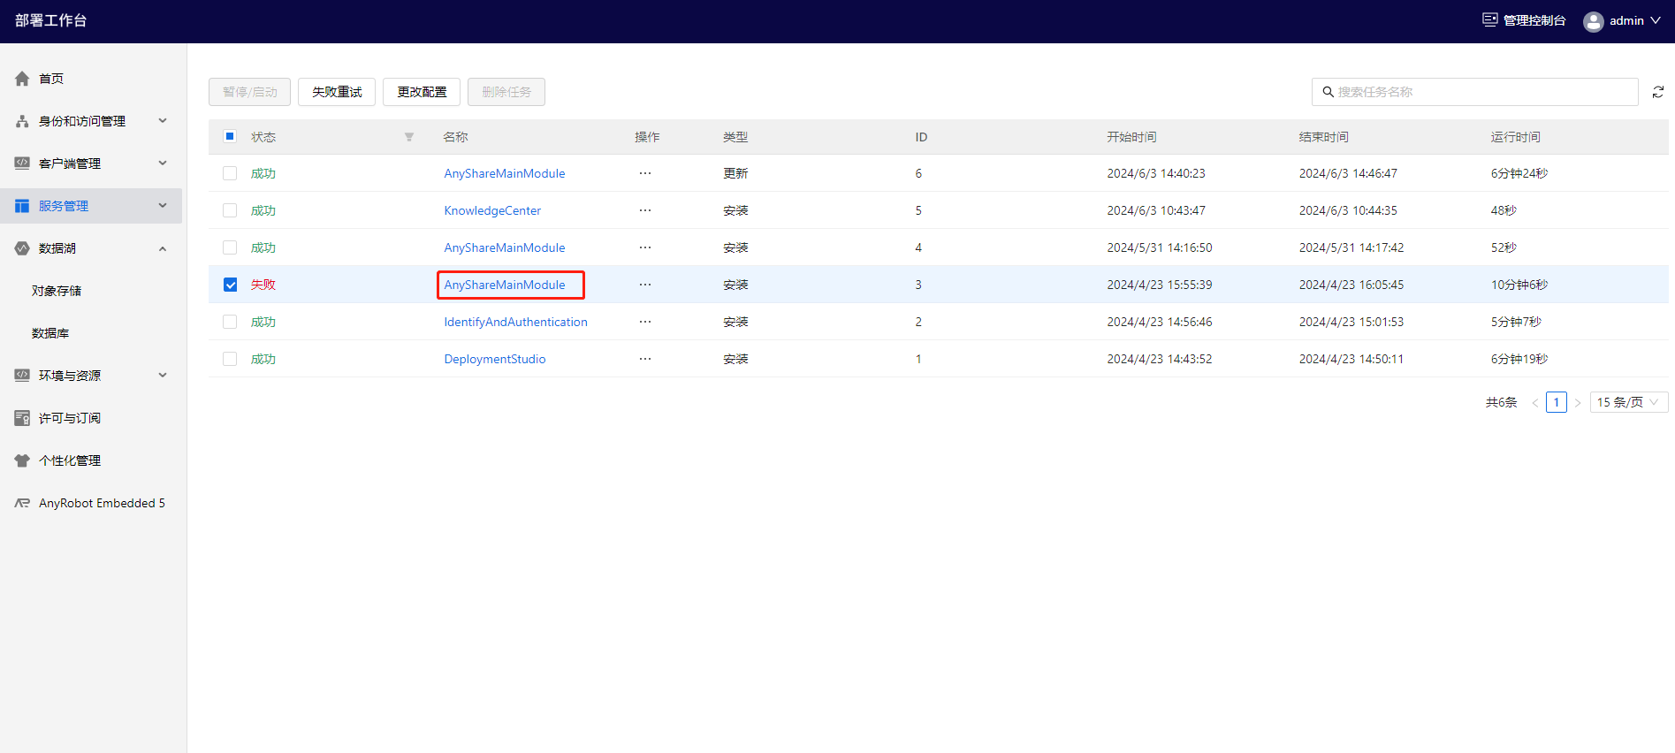Open more actions for IdentifyAndAuthentication row
This screenshot has width=1675, height=753.
645,322
